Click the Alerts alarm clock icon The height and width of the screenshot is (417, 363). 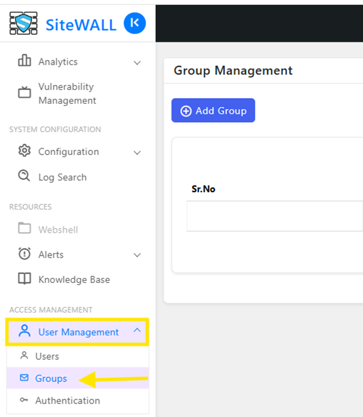click(x=24, y=254)
